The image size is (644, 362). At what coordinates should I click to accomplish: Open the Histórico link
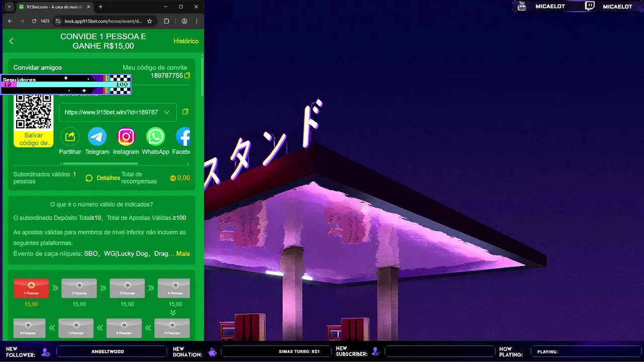186,41
